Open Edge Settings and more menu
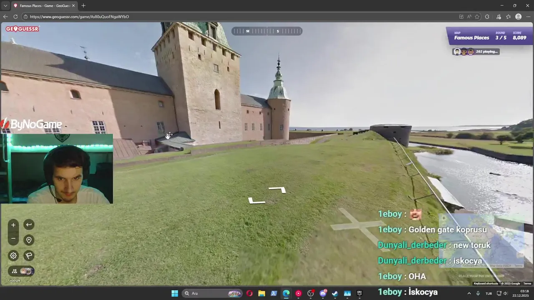Screen dimensions: 534x300 (528, 17)
